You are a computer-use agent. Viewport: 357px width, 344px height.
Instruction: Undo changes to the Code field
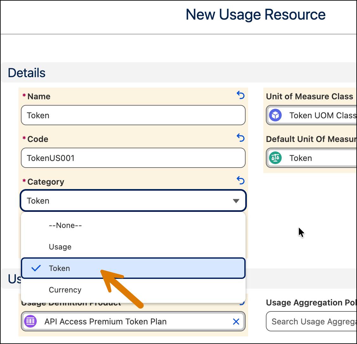click(x=241, y=138)
